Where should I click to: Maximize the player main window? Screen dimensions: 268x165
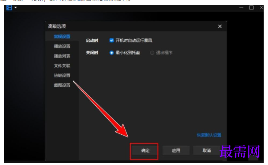252,7
